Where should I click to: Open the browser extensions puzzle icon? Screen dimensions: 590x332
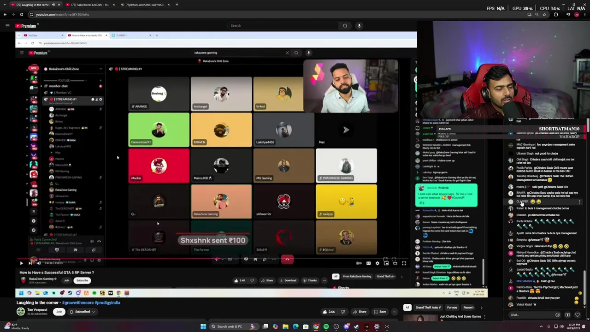coord(556,14)
